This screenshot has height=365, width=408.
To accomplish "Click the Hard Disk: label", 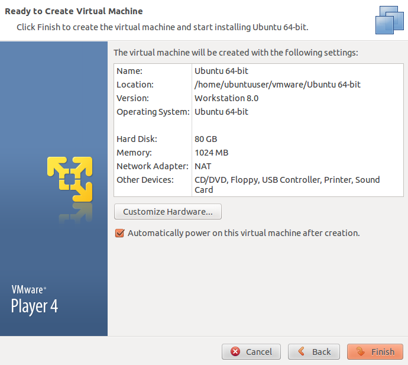I will [x=137, y=139].
